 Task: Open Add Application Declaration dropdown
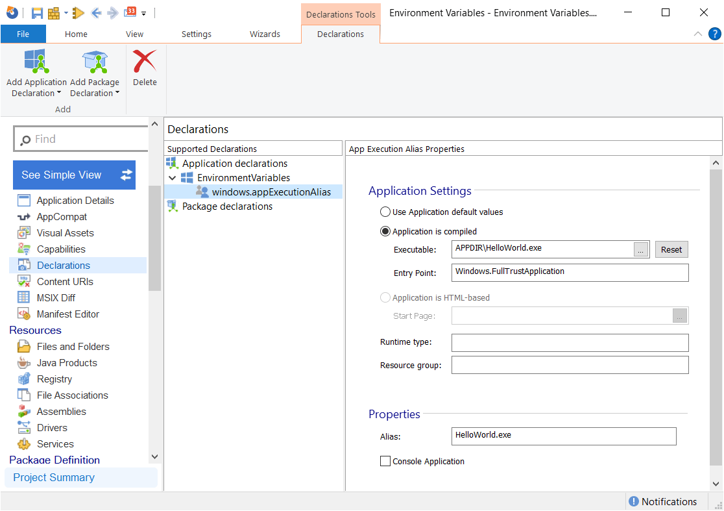[36, 87]
